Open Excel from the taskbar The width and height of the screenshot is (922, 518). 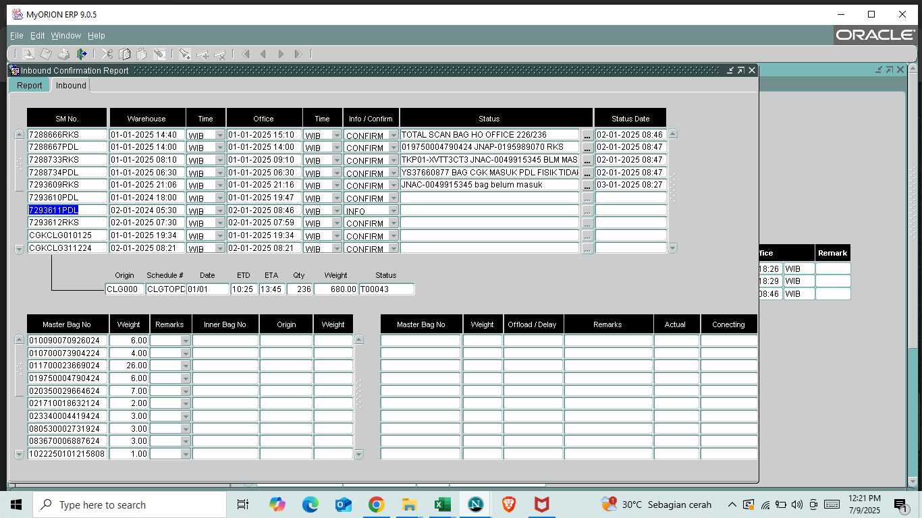tap(442, 505)
